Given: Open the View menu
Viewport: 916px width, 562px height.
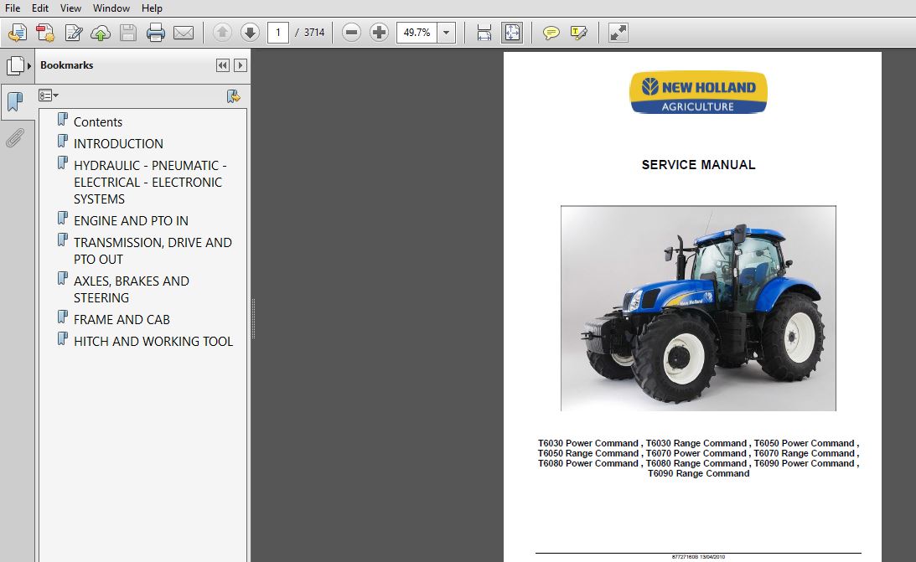Looking at the screenshot, I should [70, 8].
